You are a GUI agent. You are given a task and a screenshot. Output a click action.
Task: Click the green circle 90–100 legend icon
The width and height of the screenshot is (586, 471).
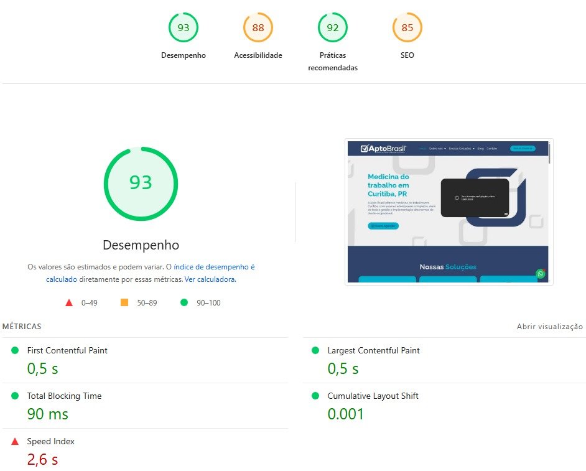point(184,302)
